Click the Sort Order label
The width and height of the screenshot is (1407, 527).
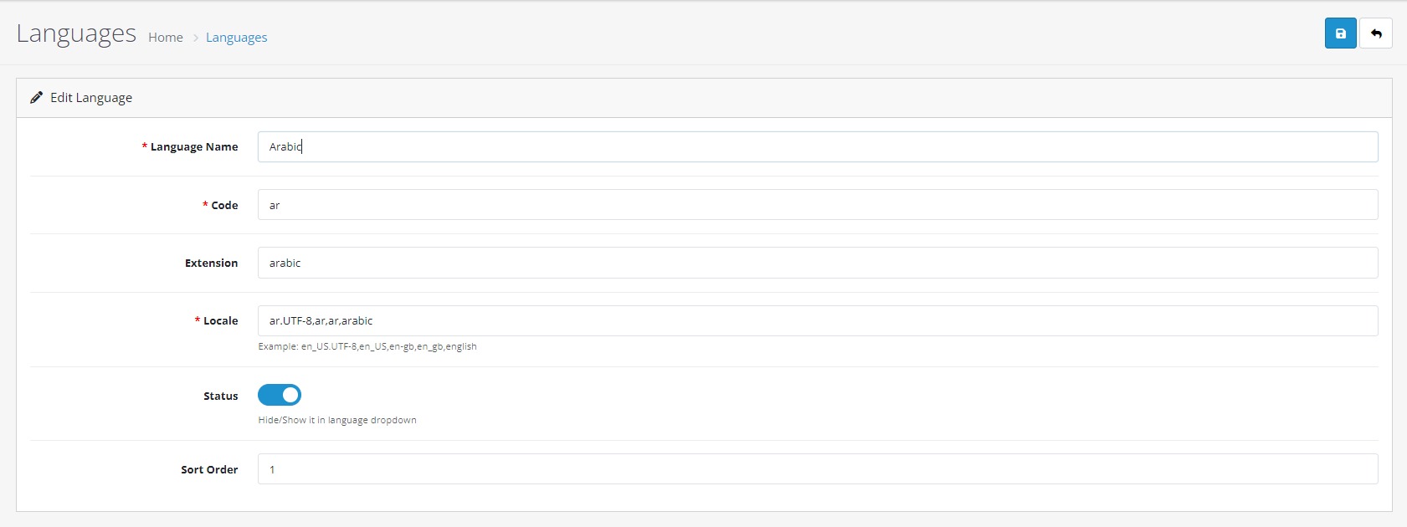point(209,470)
